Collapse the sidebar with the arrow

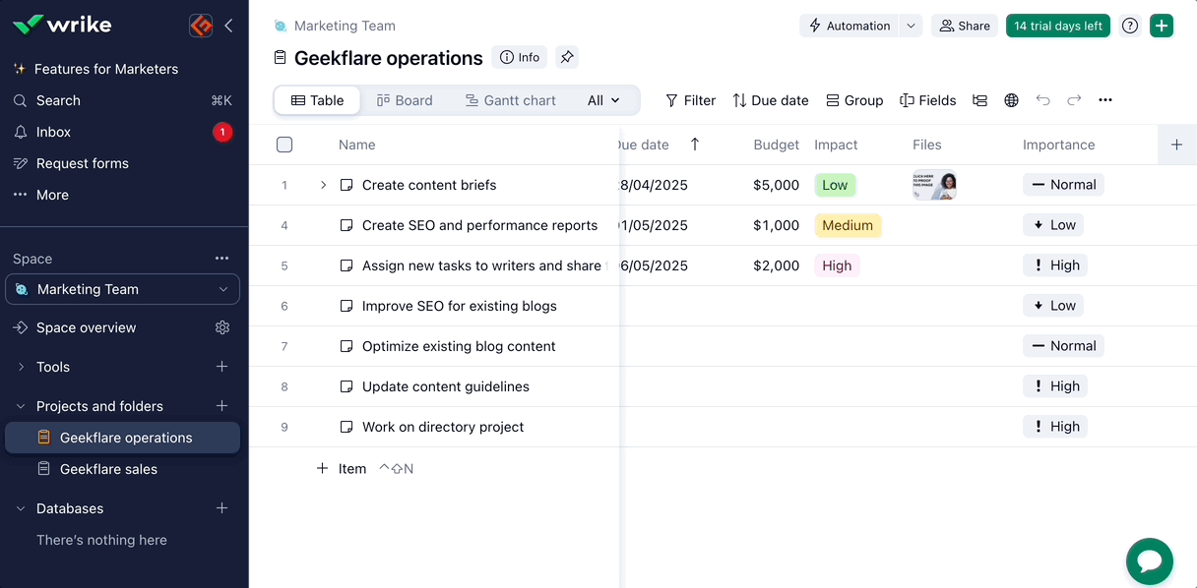[x=228, y=26]
